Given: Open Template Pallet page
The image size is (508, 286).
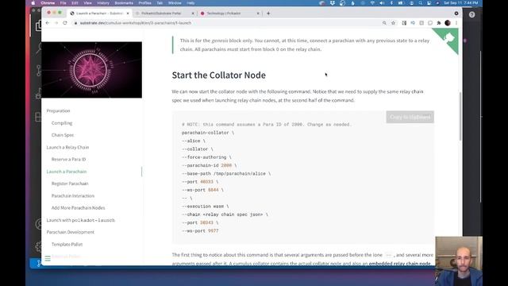Looking at the screenshot, I should [x=67, y=244].
